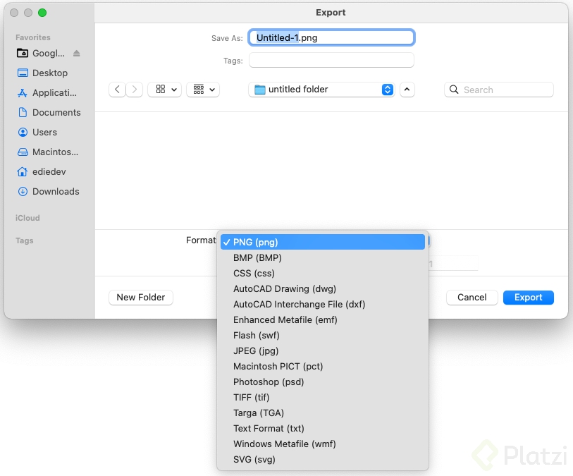Click the blue Export button
573x476 pixels.
tap(529, 298)
